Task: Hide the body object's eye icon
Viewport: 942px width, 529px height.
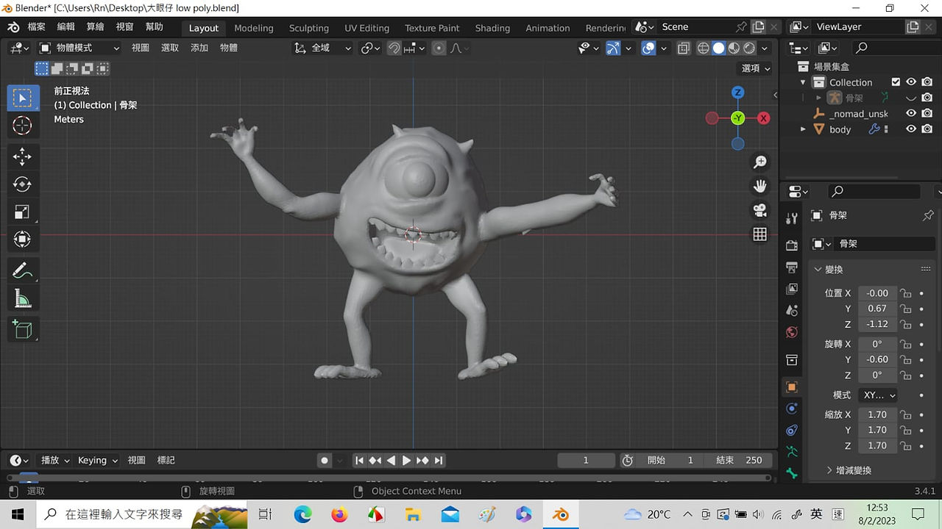Action: 911,129
